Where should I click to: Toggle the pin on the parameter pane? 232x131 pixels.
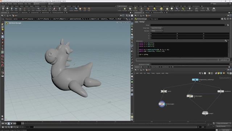pos(228,15)
